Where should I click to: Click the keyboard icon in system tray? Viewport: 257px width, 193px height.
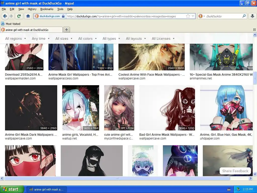coord(229,189)
